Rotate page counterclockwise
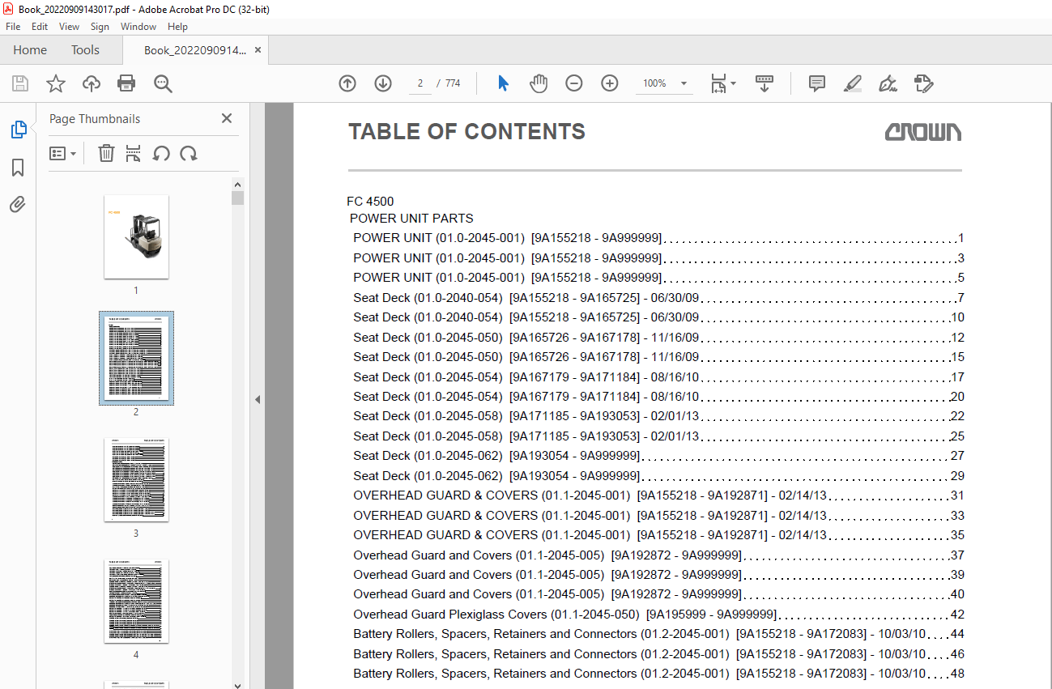The height and width of the screenshot is (689, 1052). 161,153
